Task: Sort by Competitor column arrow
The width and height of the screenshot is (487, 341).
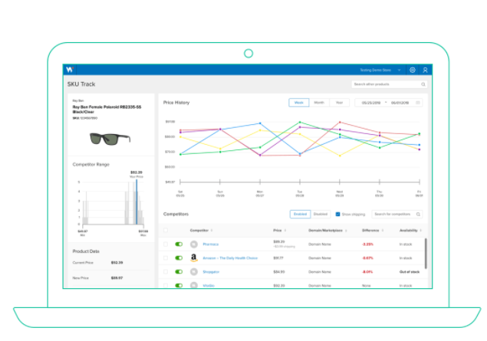Action: tap(212, 231)
